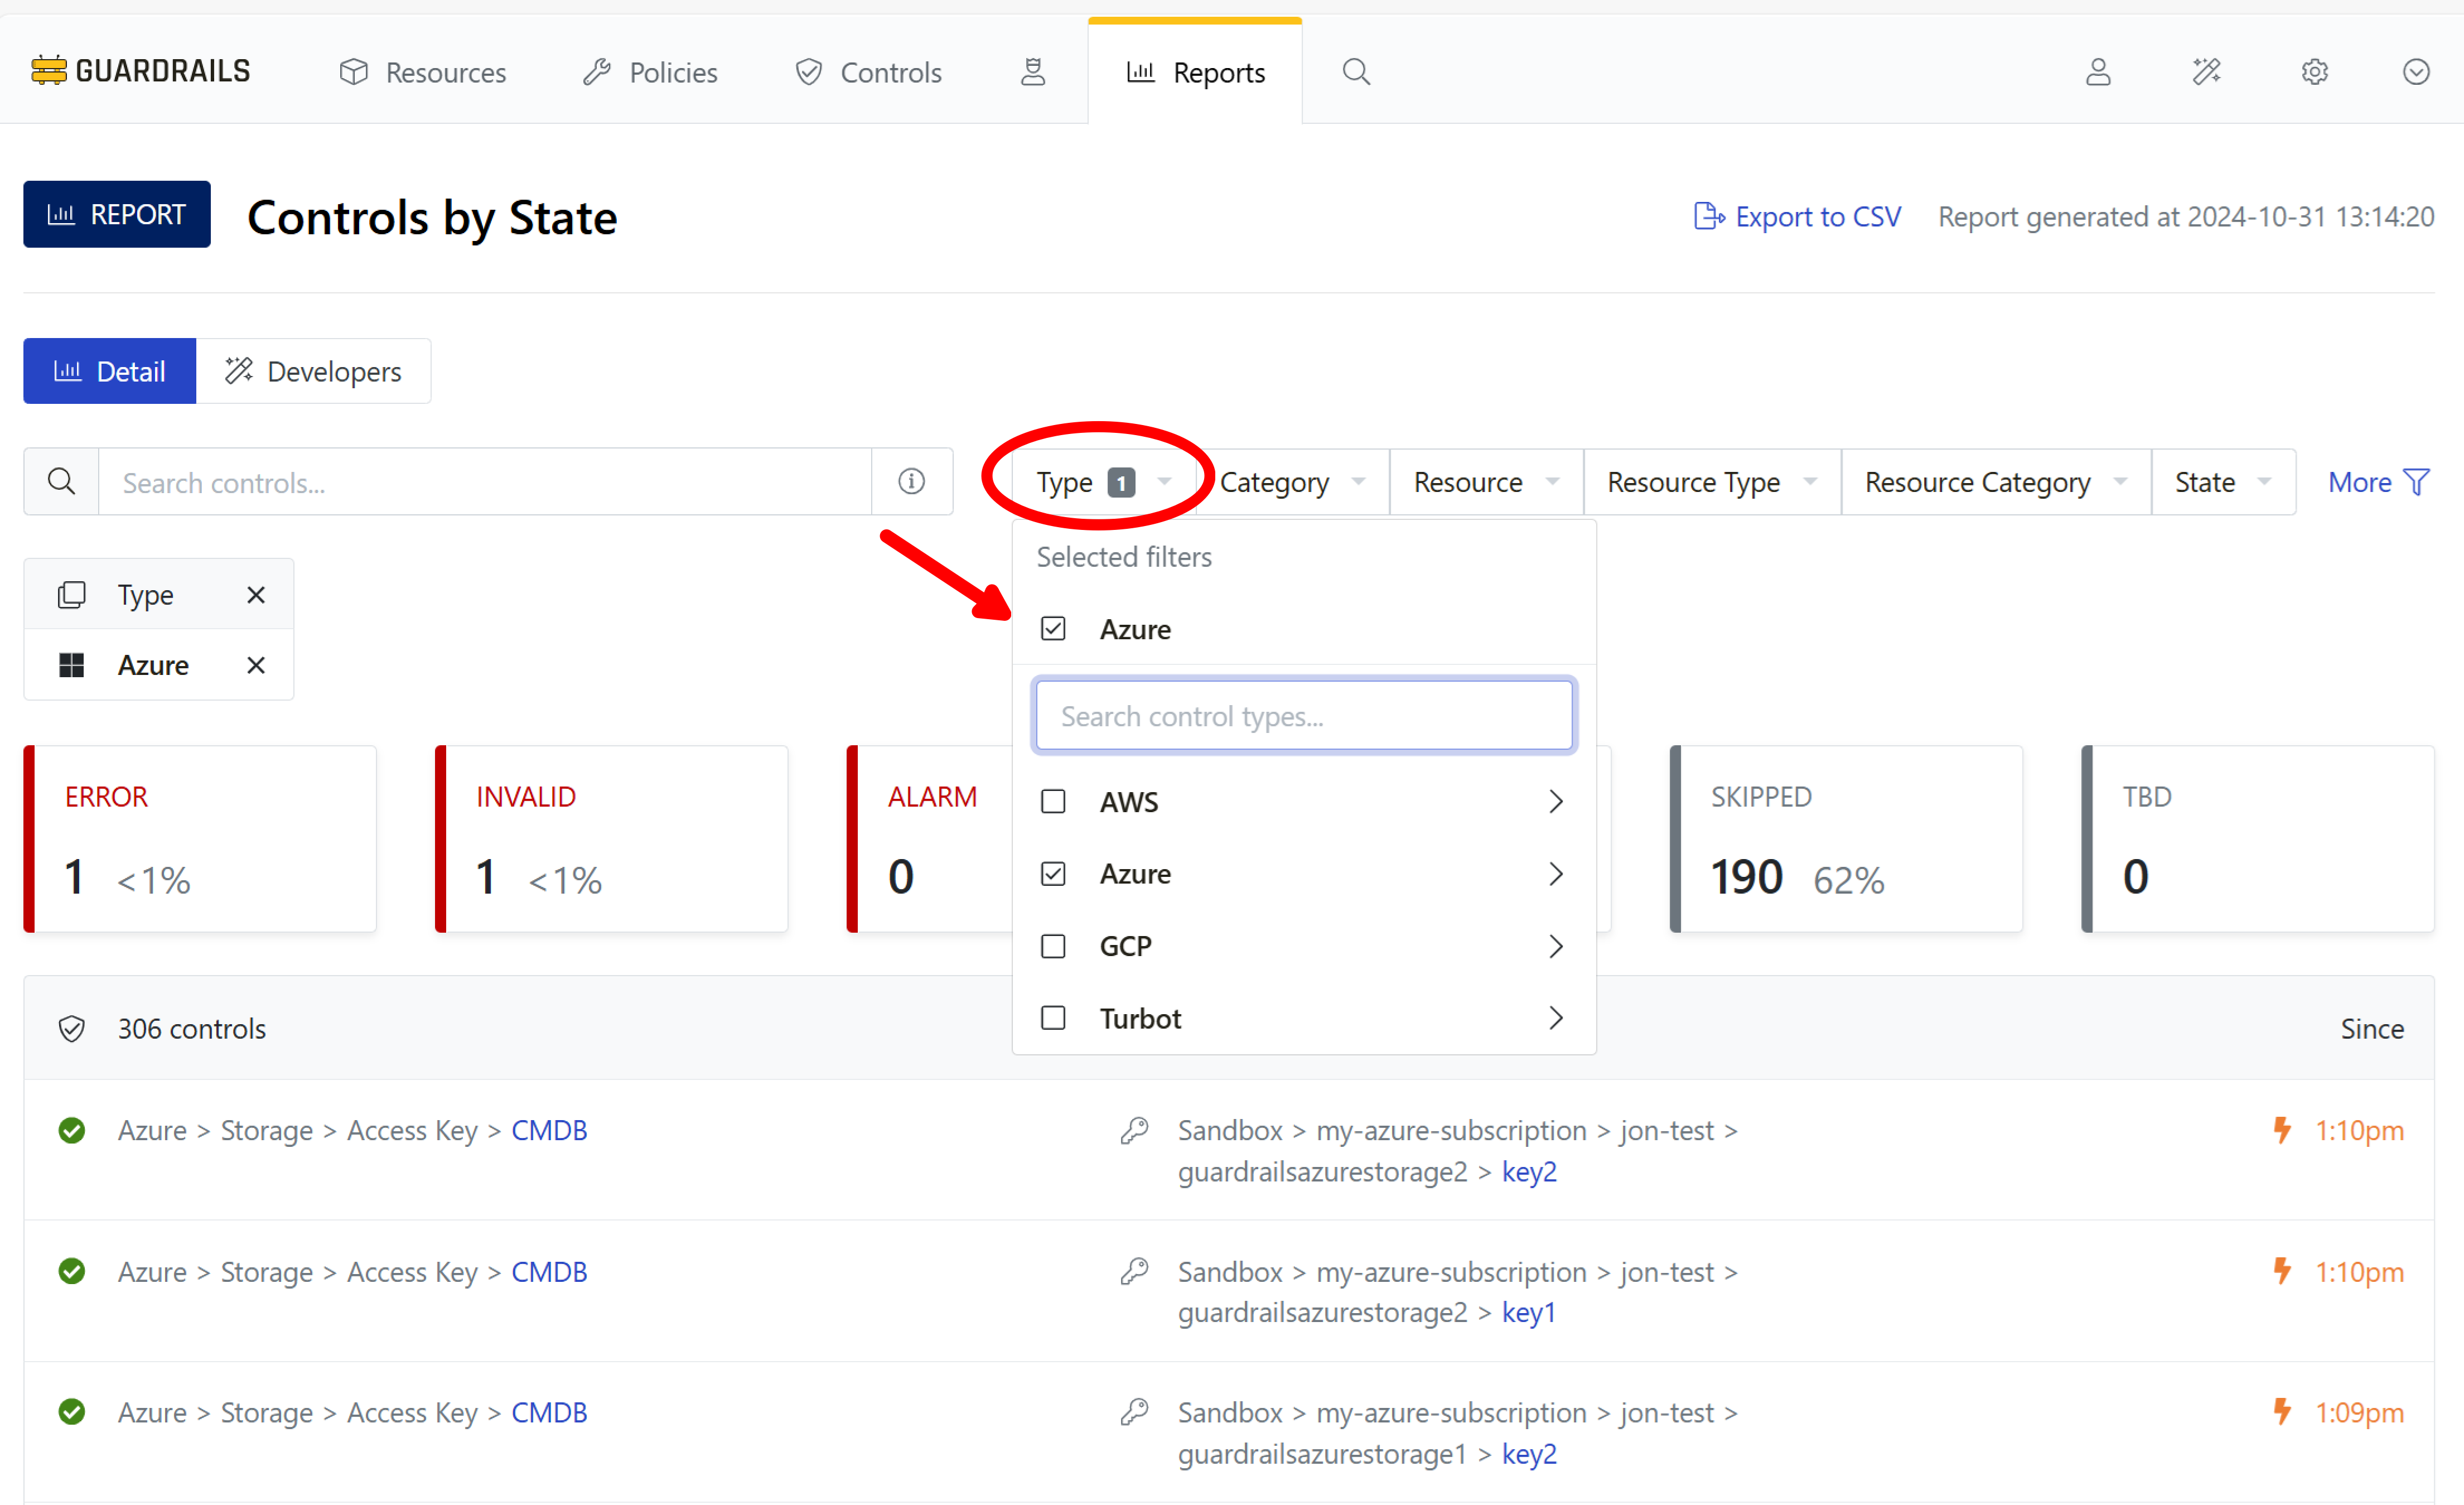
Task: Open the user profile icon in header
Action: [x=2097, y=72]
